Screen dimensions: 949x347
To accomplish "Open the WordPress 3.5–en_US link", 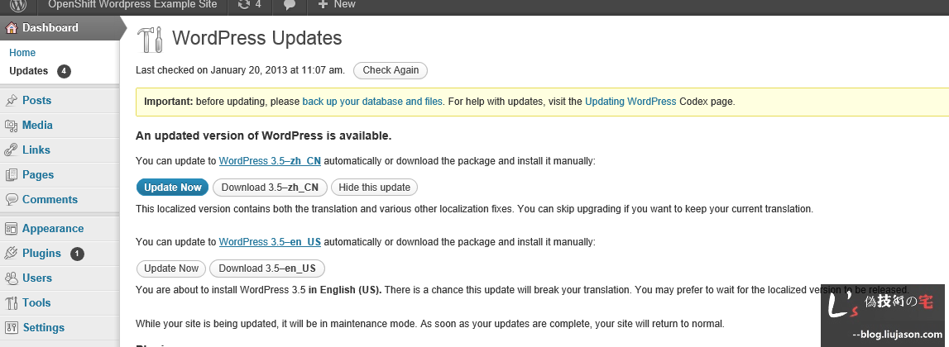I will 270,242.
